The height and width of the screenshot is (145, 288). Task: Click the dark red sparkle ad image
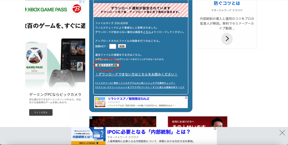click(x=123, y=121)
